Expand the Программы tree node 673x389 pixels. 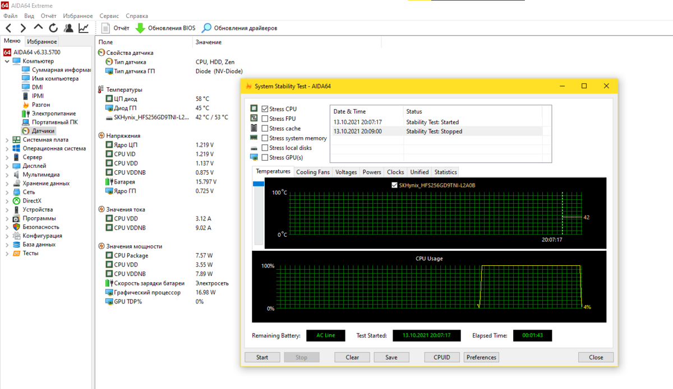[7, 218]
